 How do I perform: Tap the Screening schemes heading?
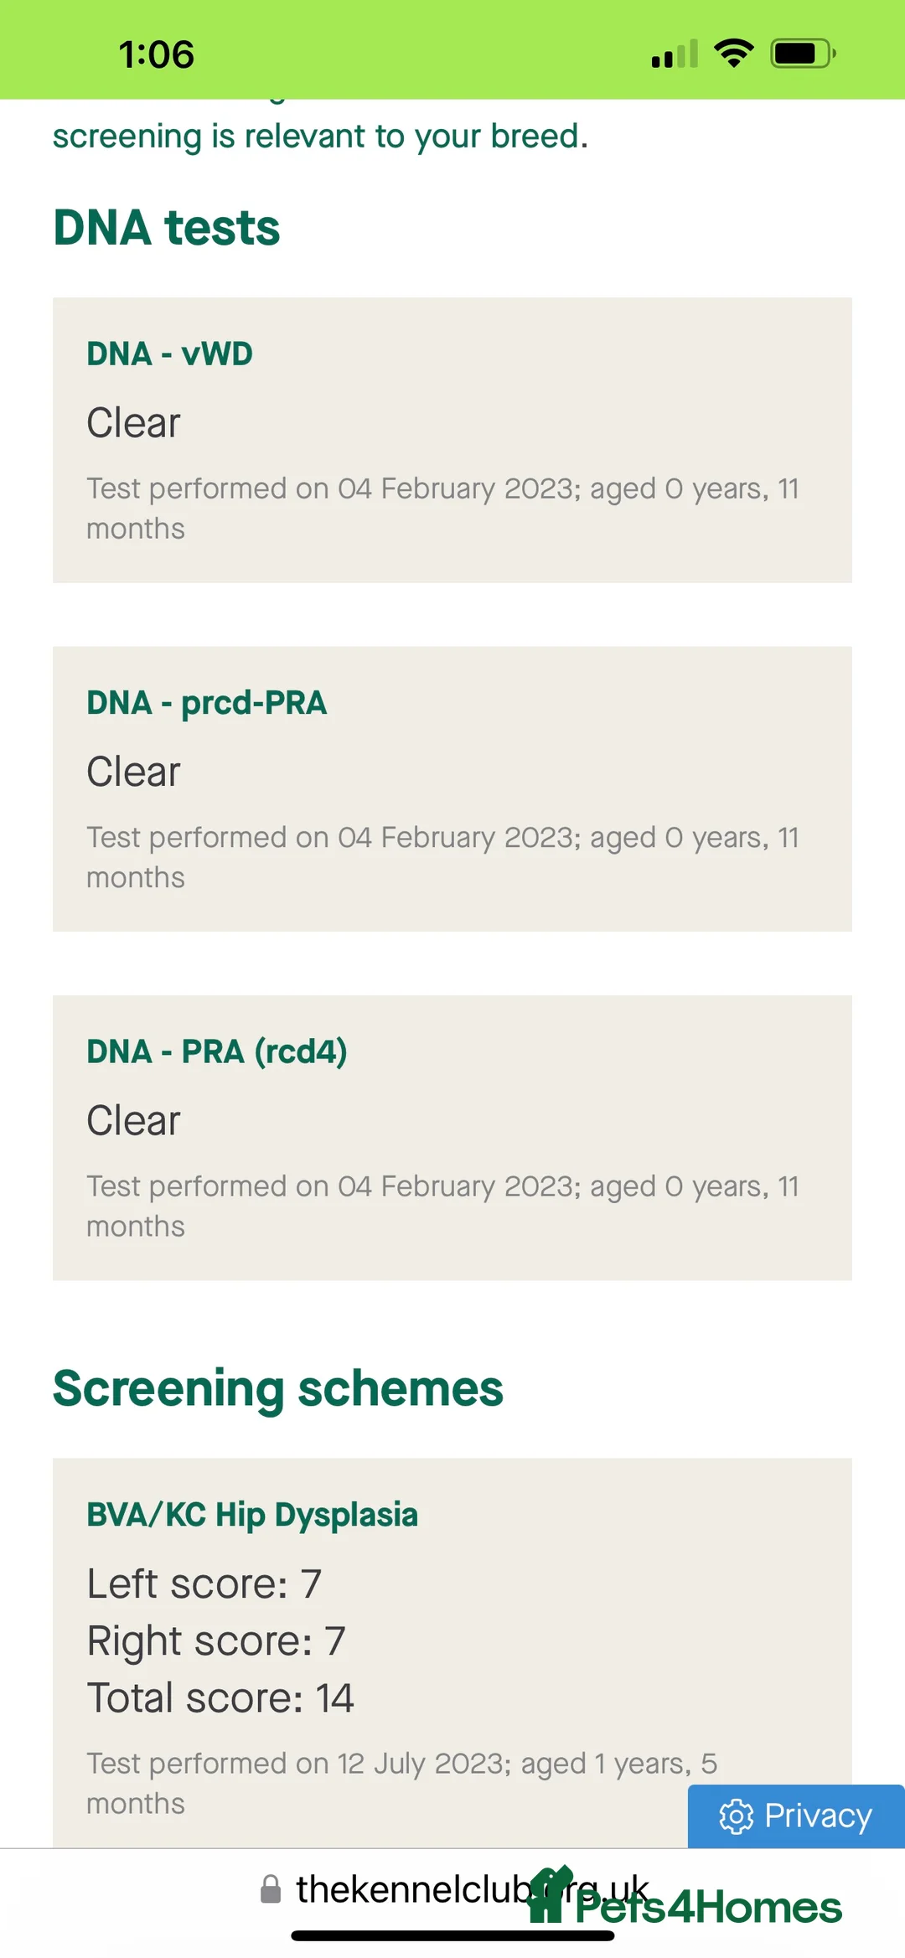tap(277, 1388)
